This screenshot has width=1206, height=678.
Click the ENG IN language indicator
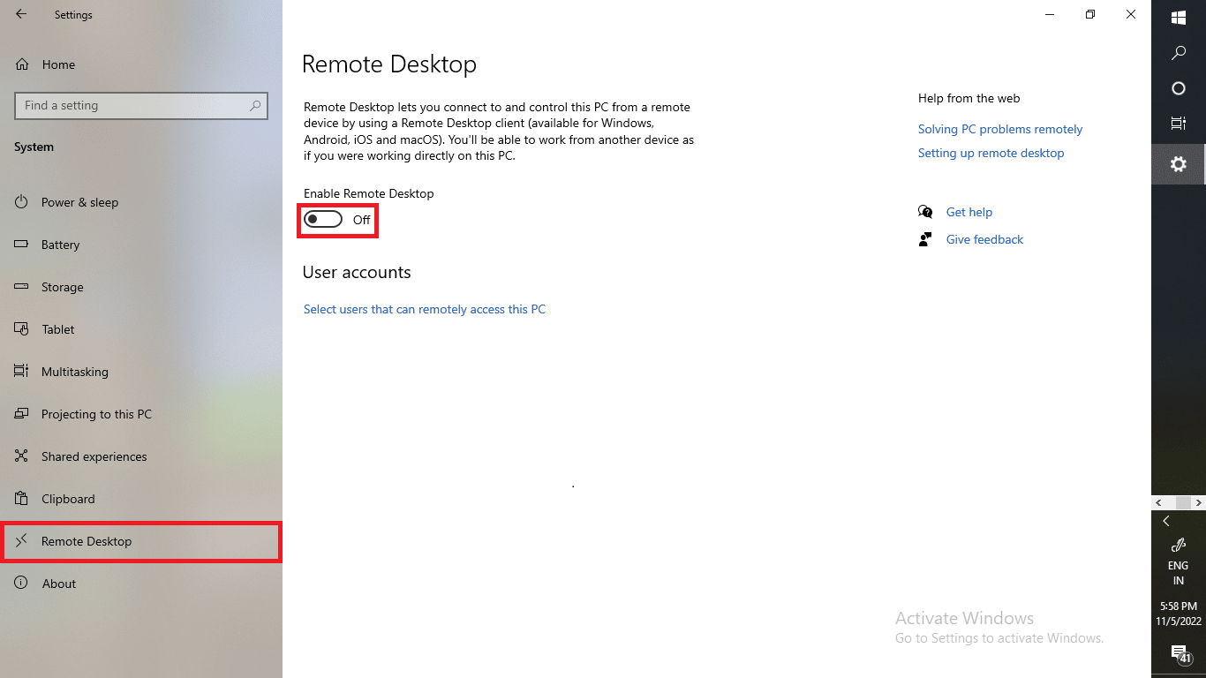tap(1178, 572)
